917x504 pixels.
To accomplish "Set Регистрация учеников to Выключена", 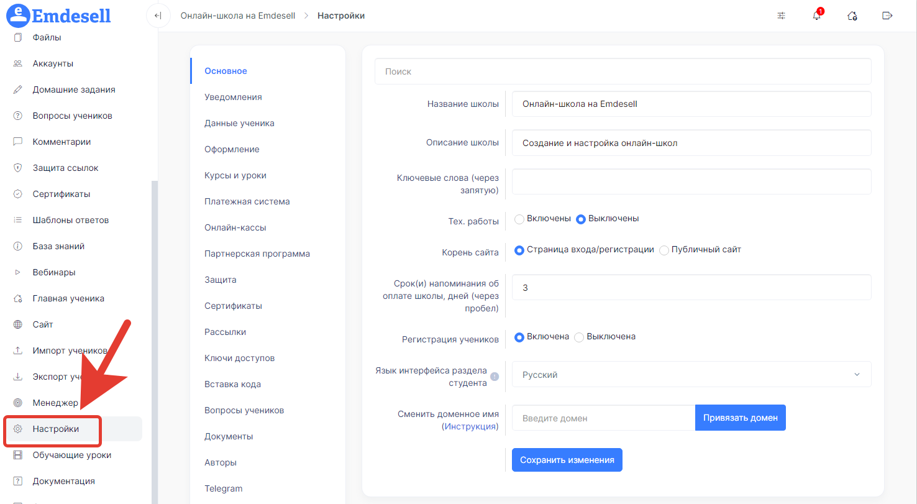I will [x=579, y=337].
